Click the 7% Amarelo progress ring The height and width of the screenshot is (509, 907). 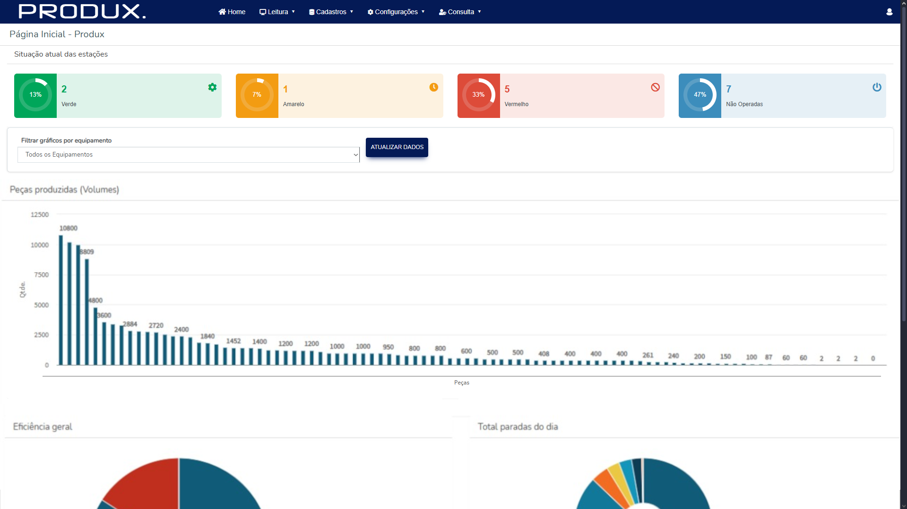click(x=257, y=95)
